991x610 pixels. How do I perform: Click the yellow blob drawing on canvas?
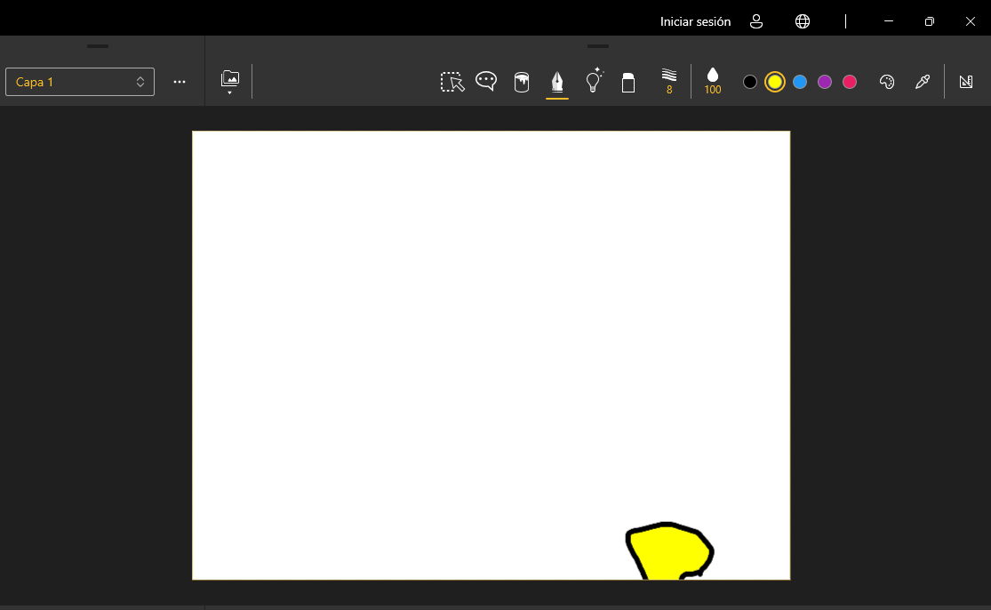[x=668, y=551]
